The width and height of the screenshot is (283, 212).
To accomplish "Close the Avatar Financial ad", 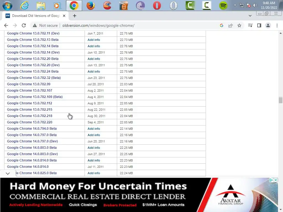I will 276,180.
